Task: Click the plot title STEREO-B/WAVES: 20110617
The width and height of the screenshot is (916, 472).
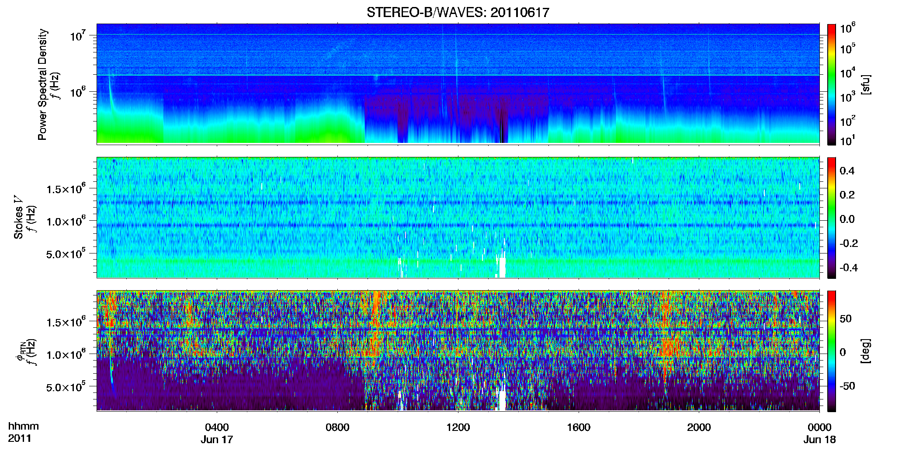Action: pyautogui.click(x=458, y=13)
